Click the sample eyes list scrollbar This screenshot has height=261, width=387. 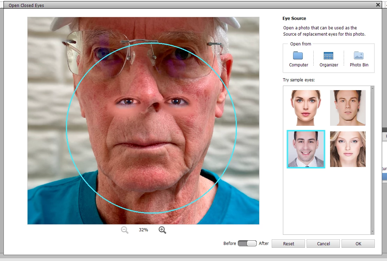(372, 160)
